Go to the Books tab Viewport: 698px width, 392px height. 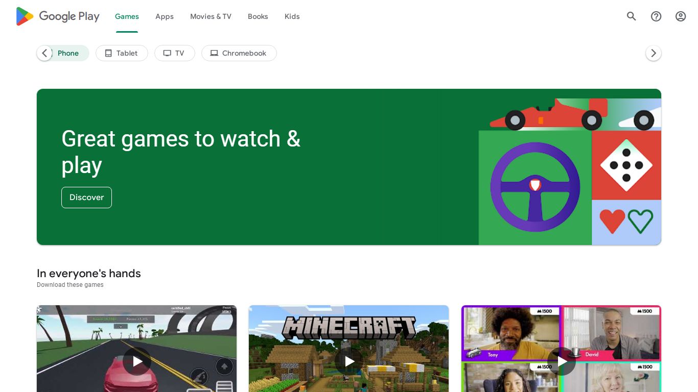click(258, 16)
